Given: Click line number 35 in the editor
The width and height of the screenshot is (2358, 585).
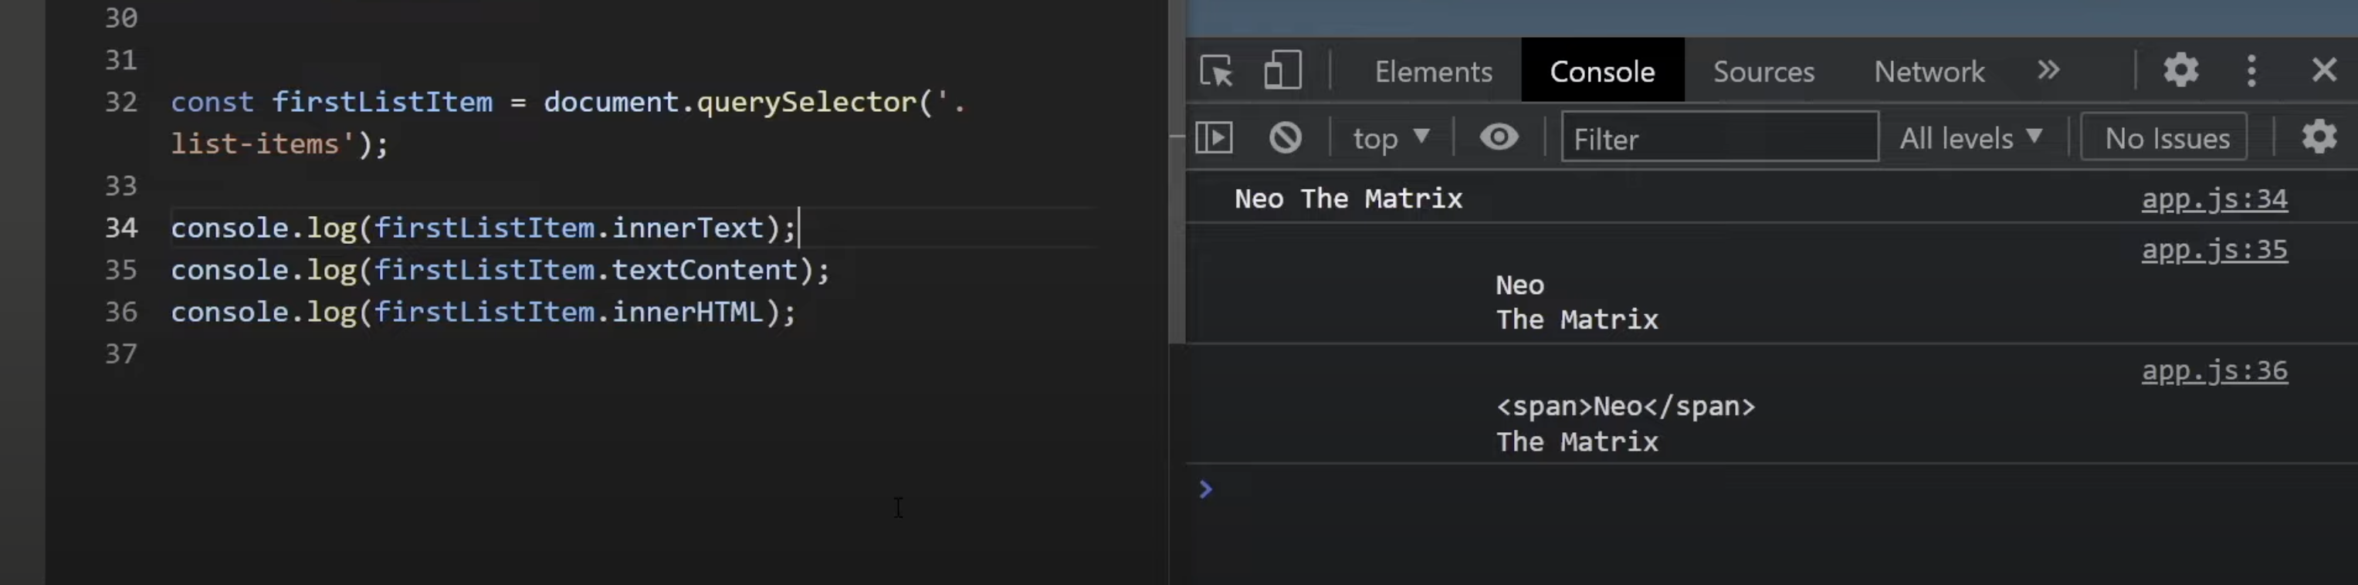Looking at the screenshot, I should (120, 270).
